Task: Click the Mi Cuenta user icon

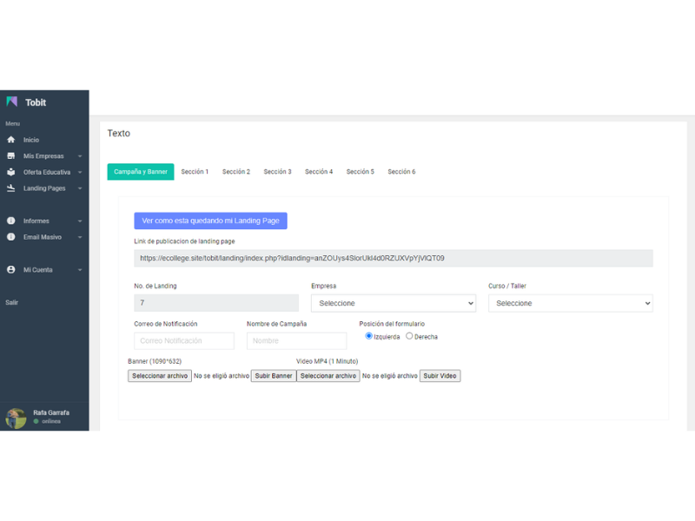Action: [x=11, y=270]
